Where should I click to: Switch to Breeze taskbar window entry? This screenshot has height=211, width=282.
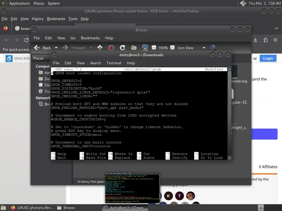[x=66, y=208]
